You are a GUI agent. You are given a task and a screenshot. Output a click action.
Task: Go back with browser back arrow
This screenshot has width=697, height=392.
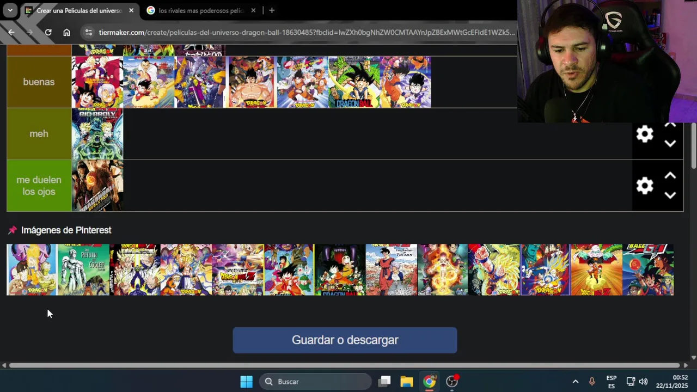tap(11, 32)
